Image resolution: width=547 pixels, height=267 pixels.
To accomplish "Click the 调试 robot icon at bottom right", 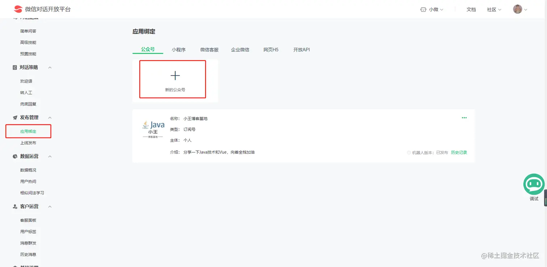I will pyautogui.click(x=534, y=184).
